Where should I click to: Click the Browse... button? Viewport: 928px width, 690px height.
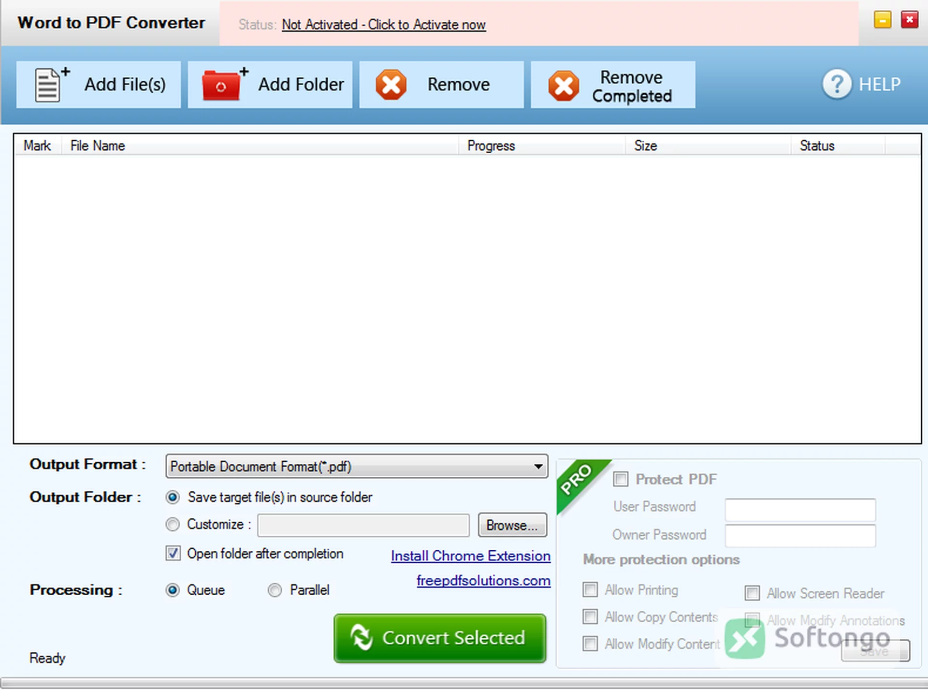(x=512, y=525)
